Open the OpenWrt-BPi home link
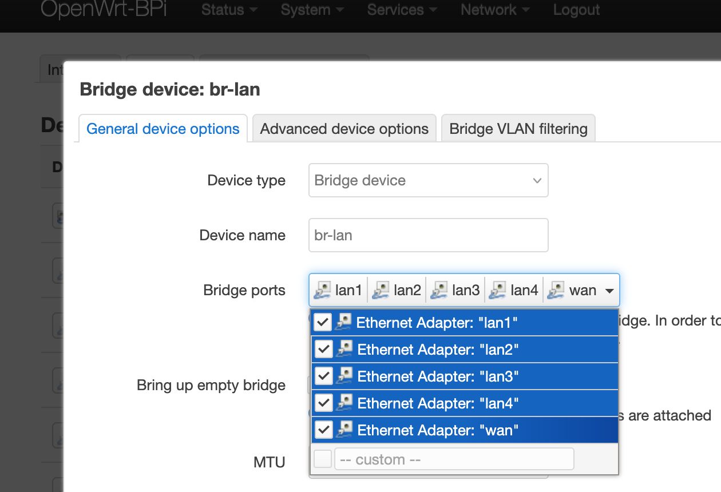This screenshot has width=721, height=492. pos(104,9)
